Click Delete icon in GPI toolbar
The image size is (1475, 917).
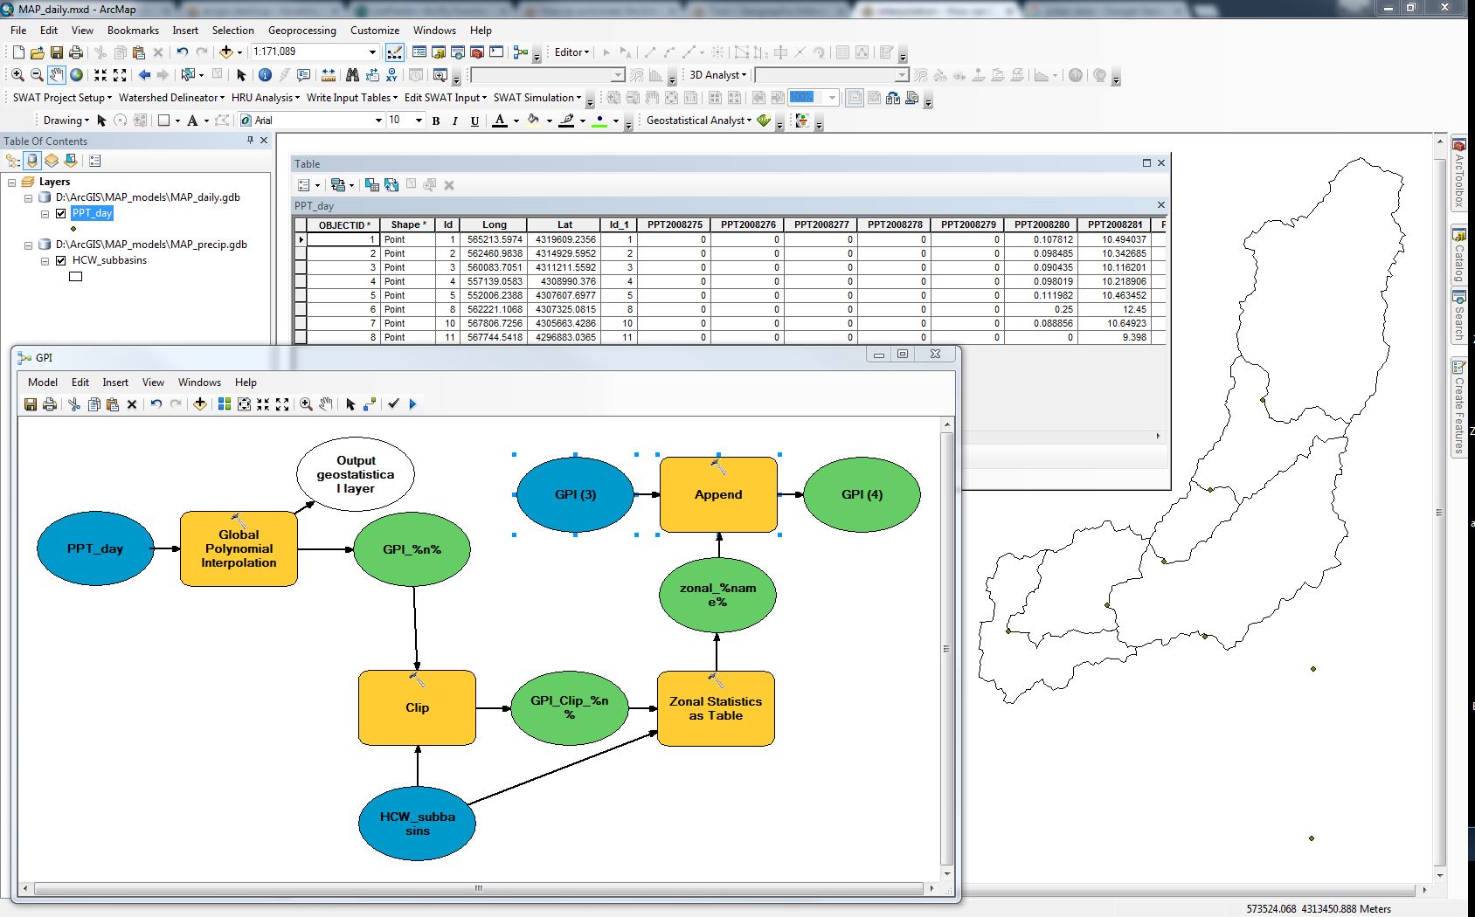point(132,404)
